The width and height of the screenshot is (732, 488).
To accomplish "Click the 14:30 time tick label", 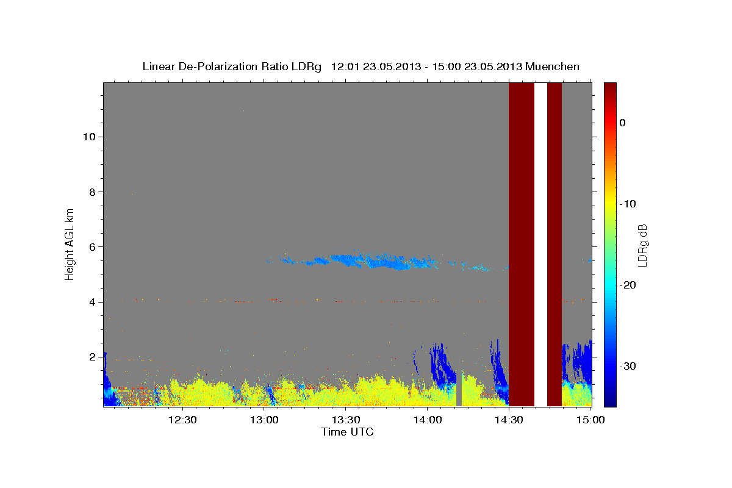I will tap(509, 420).
